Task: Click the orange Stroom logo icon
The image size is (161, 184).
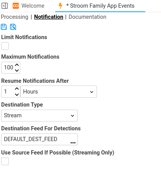Action: 16,6
